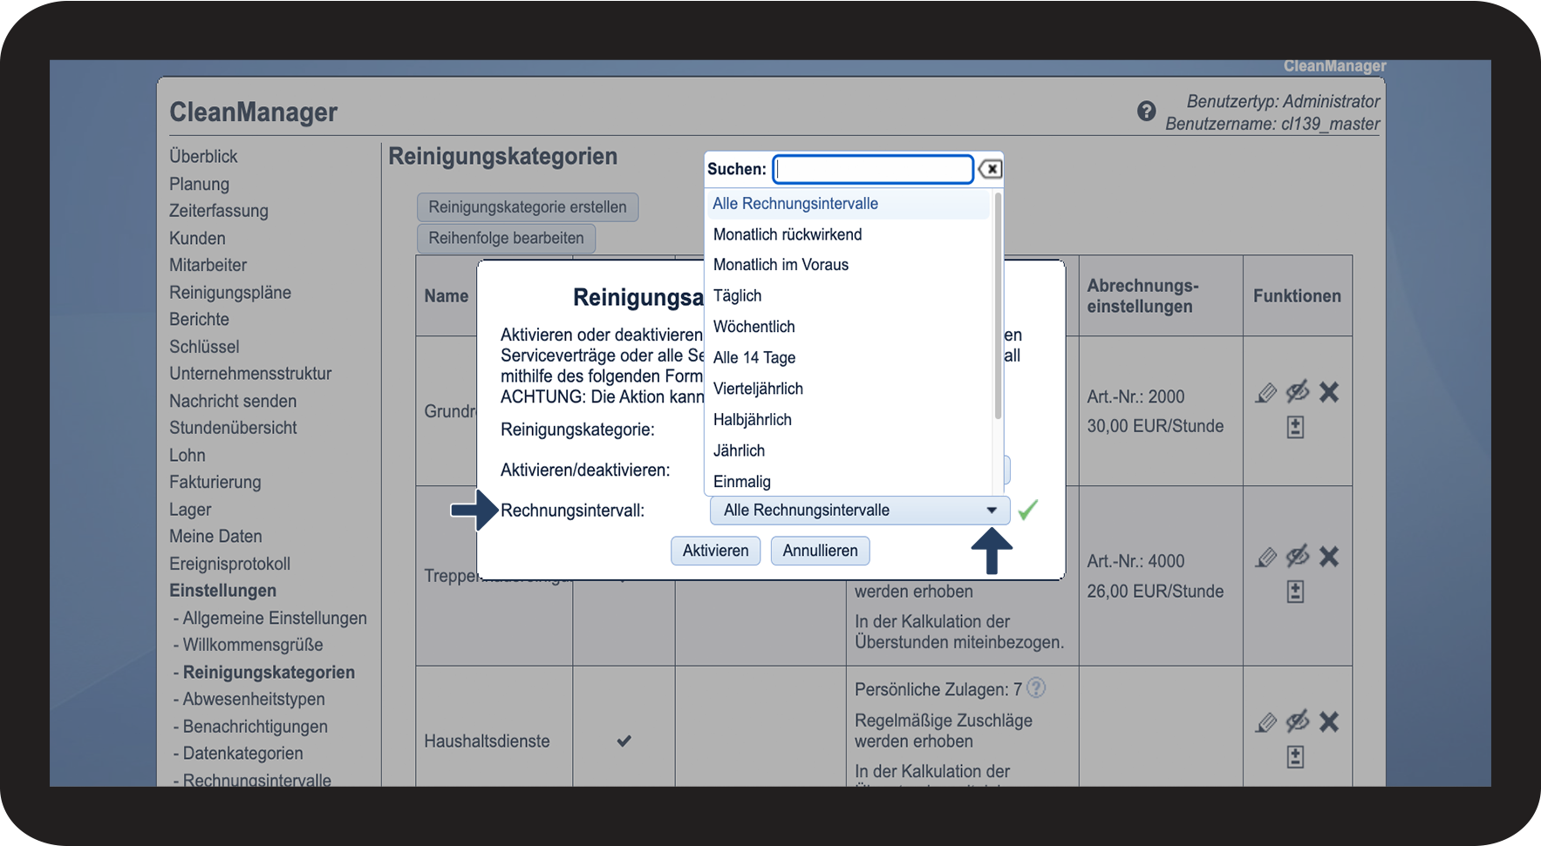Click Reinigungskategorie erstellen button

(528, 207)
